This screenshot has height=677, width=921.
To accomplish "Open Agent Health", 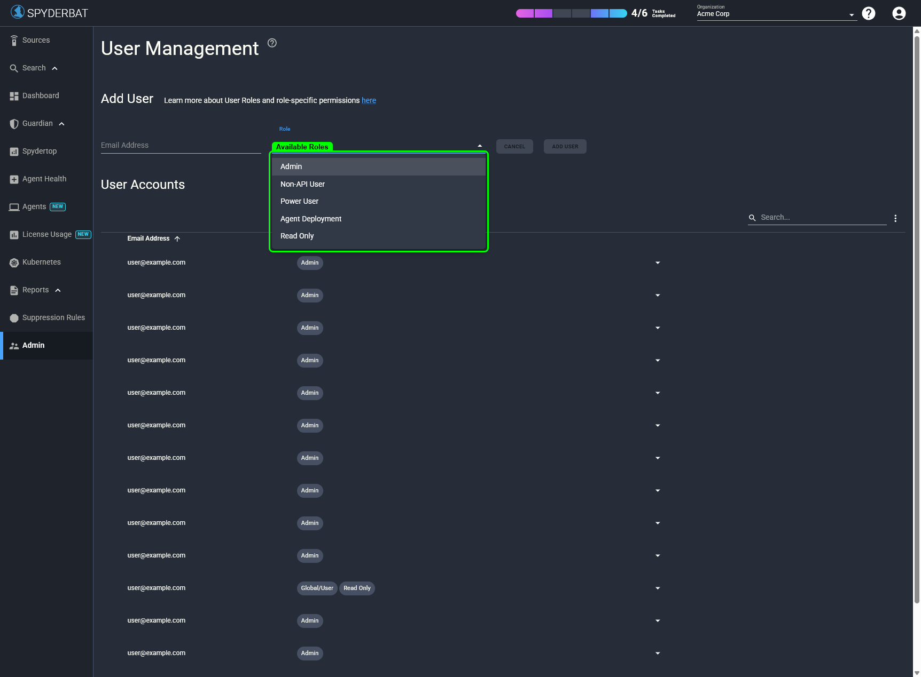I will 44,179.
